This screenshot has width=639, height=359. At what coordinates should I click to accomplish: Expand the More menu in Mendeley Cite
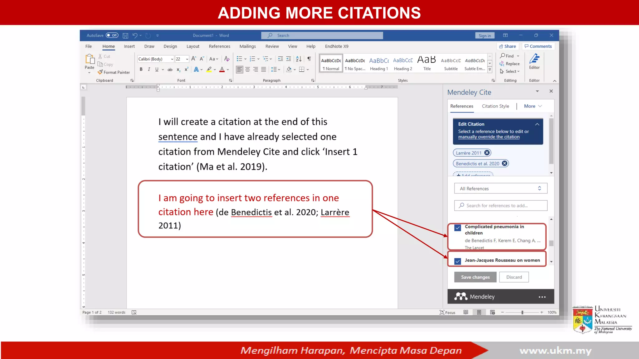(x=533, y=106)
